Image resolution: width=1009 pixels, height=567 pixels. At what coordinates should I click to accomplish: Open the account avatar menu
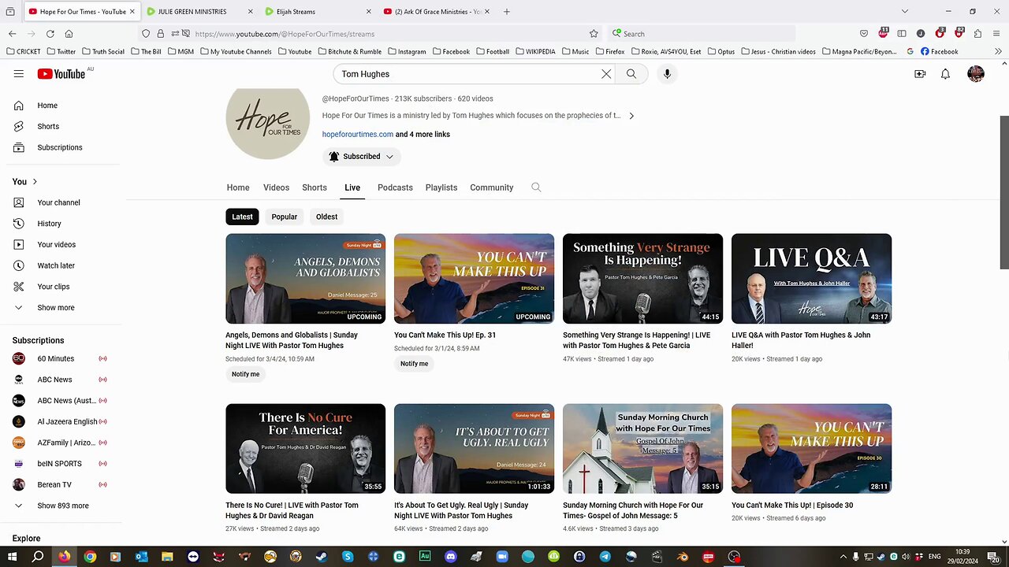[976, 74]
